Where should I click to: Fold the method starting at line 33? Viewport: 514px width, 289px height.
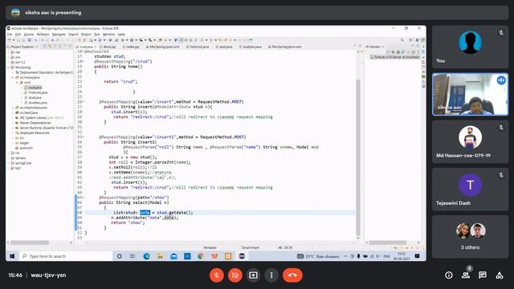tap(84, 137)
